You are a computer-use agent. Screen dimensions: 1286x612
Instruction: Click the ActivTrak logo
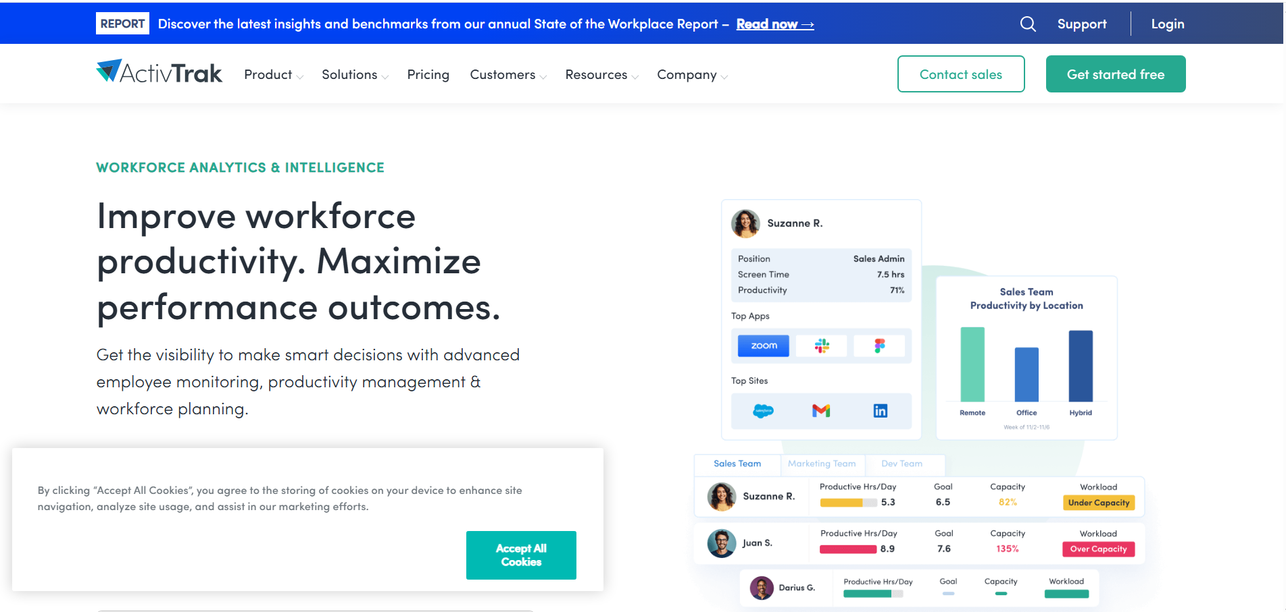coord(159,72)
